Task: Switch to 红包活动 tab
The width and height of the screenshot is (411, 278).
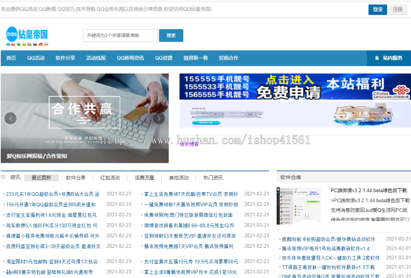Action: point(110,178)
